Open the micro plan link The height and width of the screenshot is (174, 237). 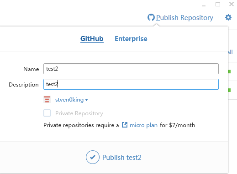pyautogui.click(x=143, y=125)
